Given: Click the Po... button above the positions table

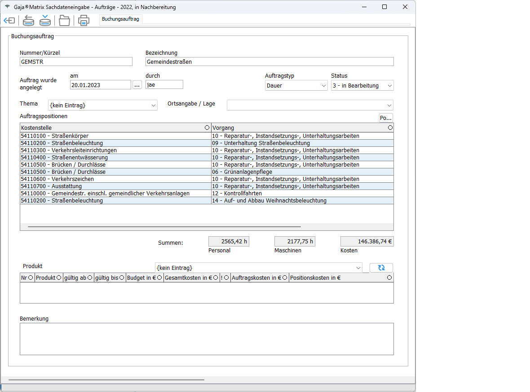Looking at the screenshot, I should click(x=386, y=118).
